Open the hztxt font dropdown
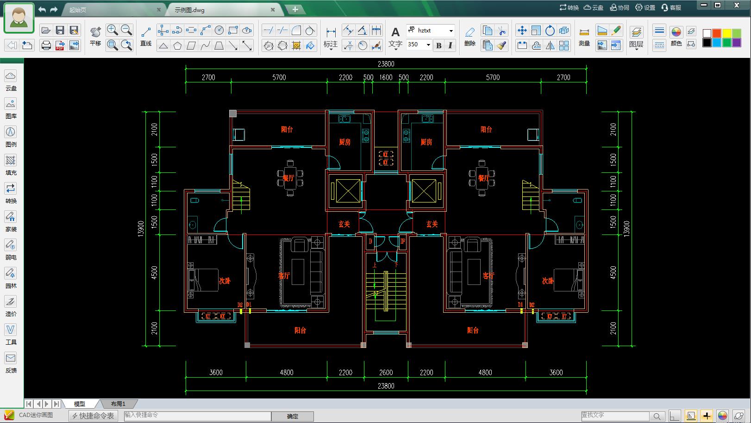751x423 pixels. point(451,31)
